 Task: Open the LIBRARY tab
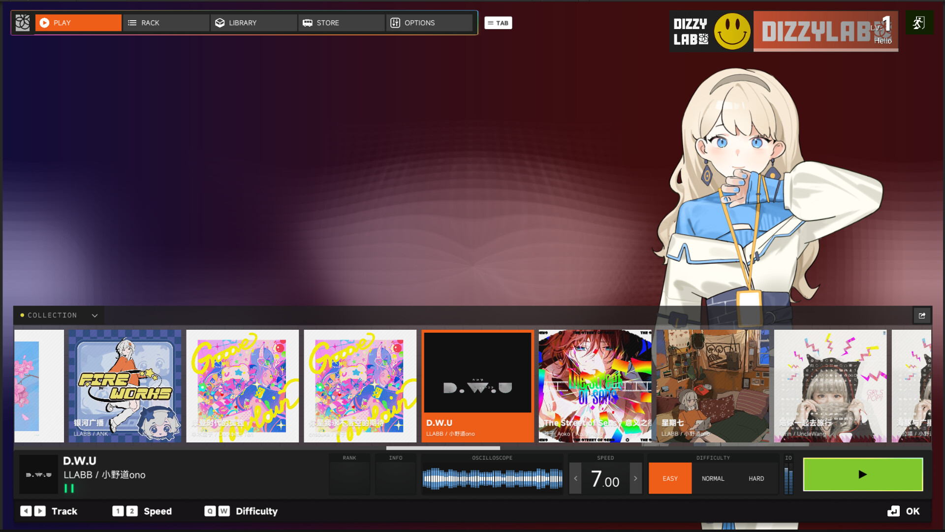tap(253, 23)
